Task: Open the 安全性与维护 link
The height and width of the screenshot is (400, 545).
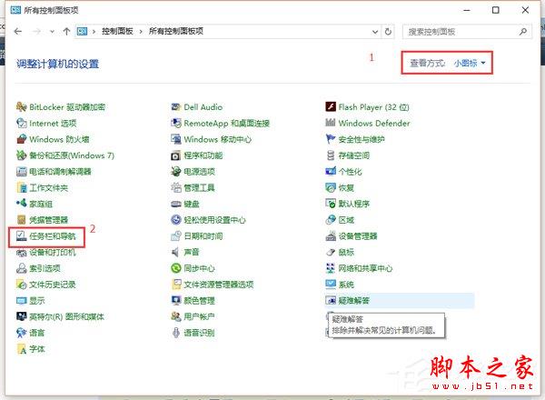Action: tap(362, 139)
